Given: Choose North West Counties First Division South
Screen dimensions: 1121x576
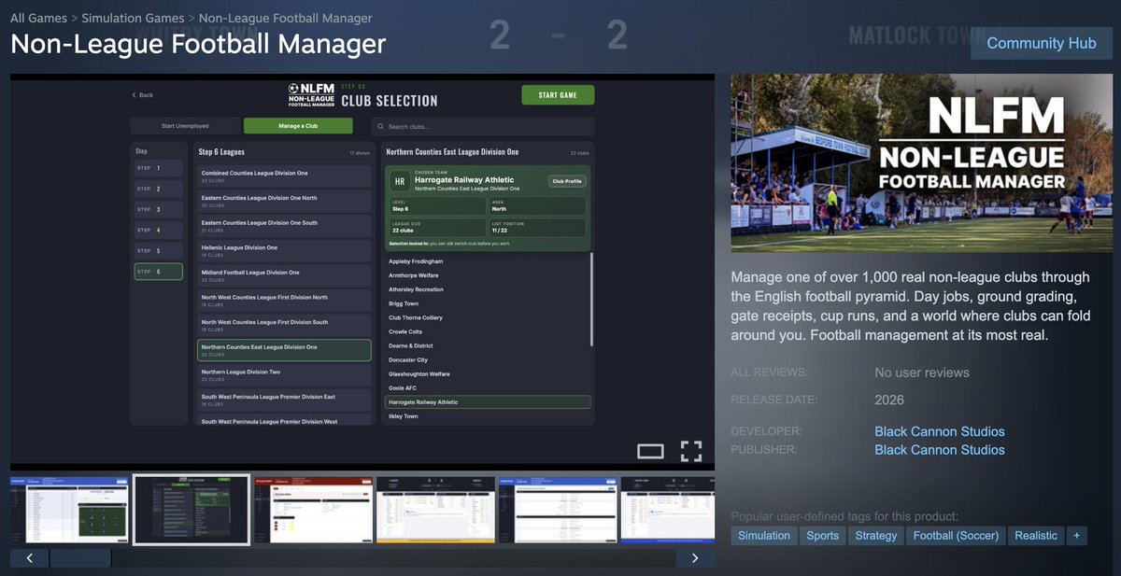Looking at the screenshot, I should coord(284,325).
